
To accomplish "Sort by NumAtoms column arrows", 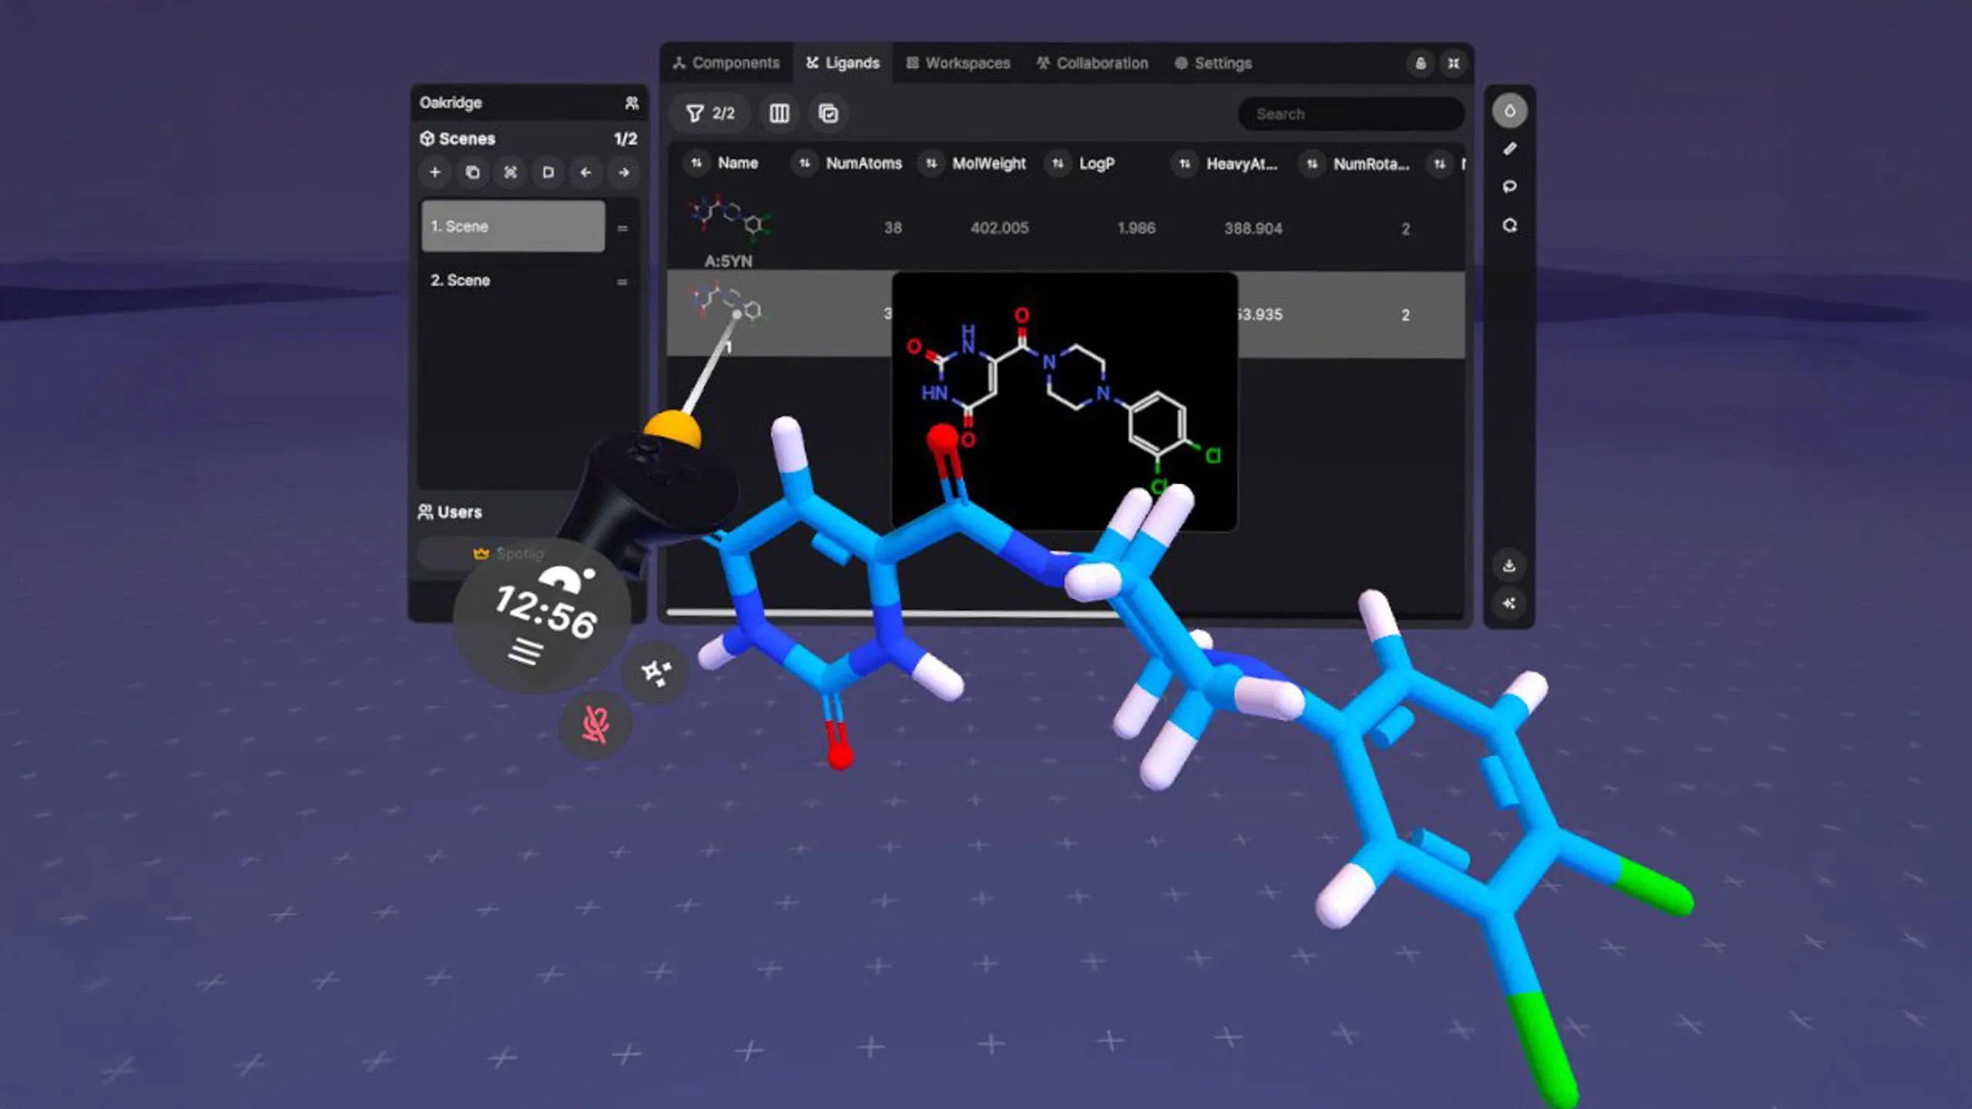I will pos(804,163).
